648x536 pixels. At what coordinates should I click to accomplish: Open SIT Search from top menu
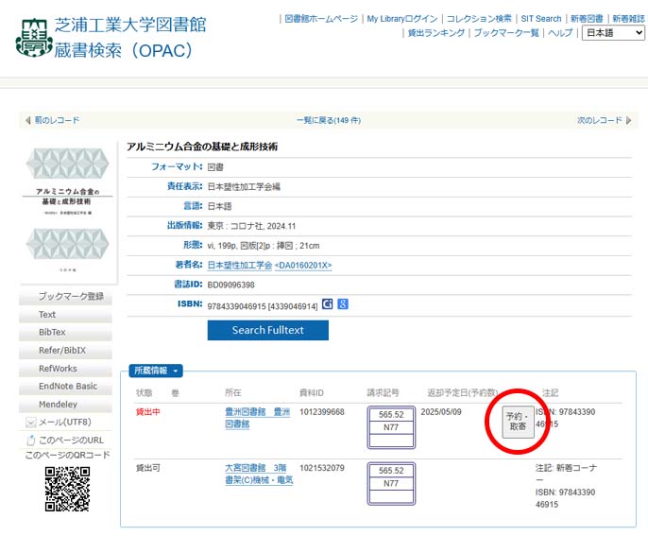coord(540,18)
